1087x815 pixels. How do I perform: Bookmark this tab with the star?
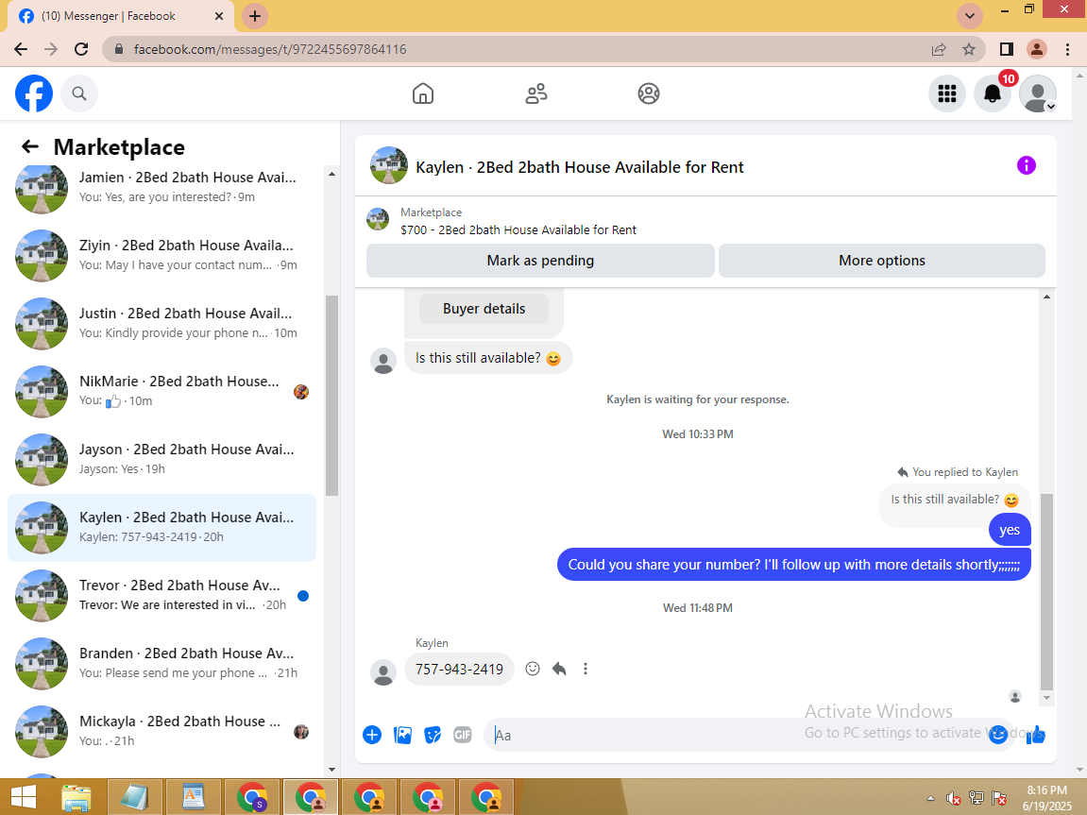pos(968,49)
